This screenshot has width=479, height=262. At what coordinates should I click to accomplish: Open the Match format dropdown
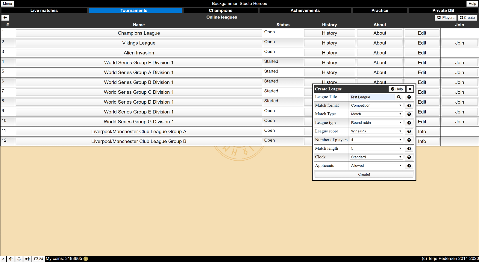[376, 105]
